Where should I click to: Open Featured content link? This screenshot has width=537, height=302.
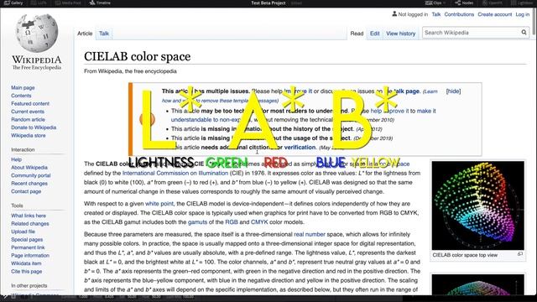(30, 103)
